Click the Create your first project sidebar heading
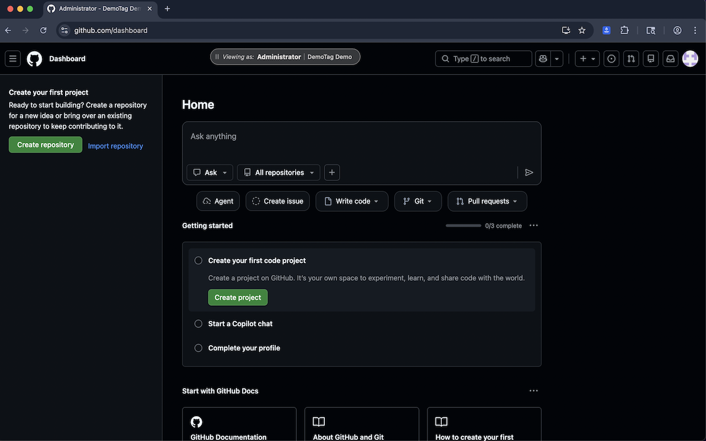Screen dimensions: 706x441 coord(49,93)
